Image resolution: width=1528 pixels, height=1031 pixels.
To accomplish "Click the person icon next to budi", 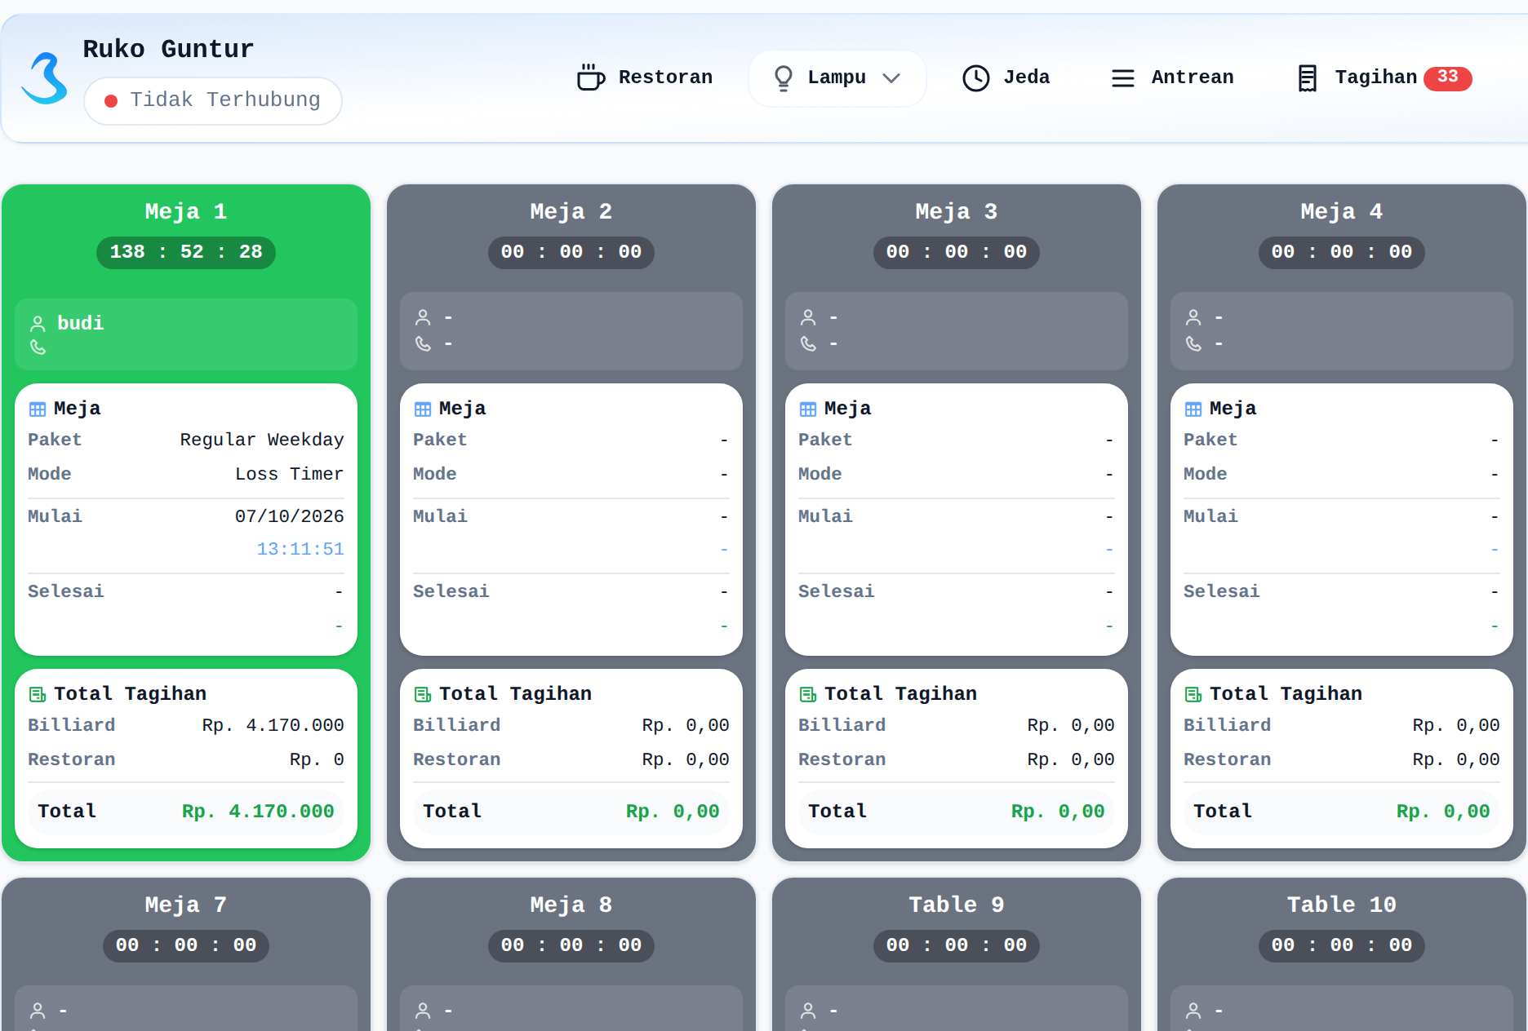I will click(x=38, y=323).
